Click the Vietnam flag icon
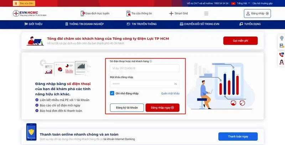 (x=233, y=4)
